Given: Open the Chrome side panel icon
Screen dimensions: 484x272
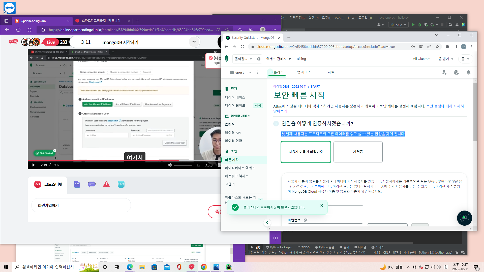Looking at the screenshot, I should click(x=456, y=47).
